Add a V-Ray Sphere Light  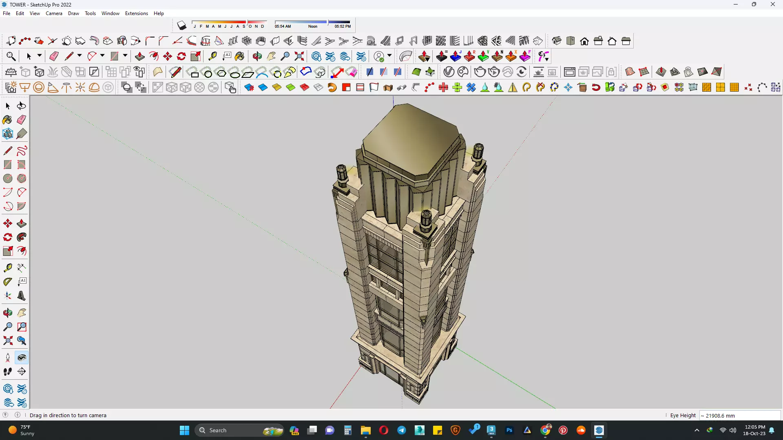(x=39, y=88)
